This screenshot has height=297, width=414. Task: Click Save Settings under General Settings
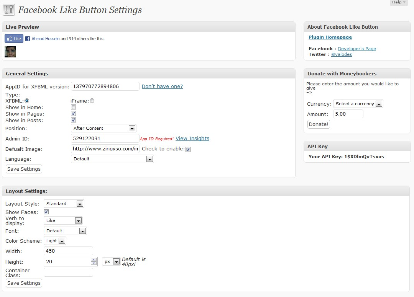(x=24, y=169)
